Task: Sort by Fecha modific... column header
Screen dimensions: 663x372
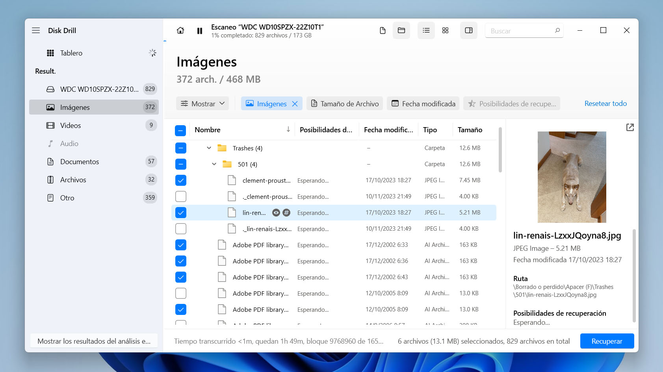Action: pos(388,130)
